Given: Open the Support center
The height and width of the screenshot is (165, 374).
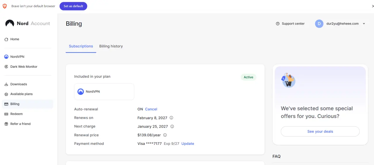Looking at the screenshot, I should [290, 24].
